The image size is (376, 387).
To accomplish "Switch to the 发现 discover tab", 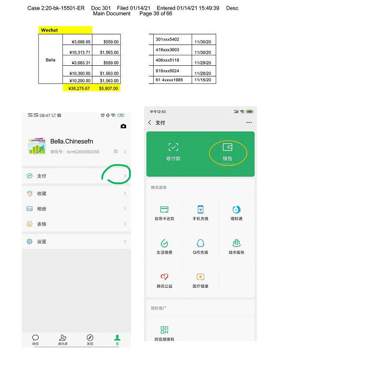I will [x=90, y=340].
